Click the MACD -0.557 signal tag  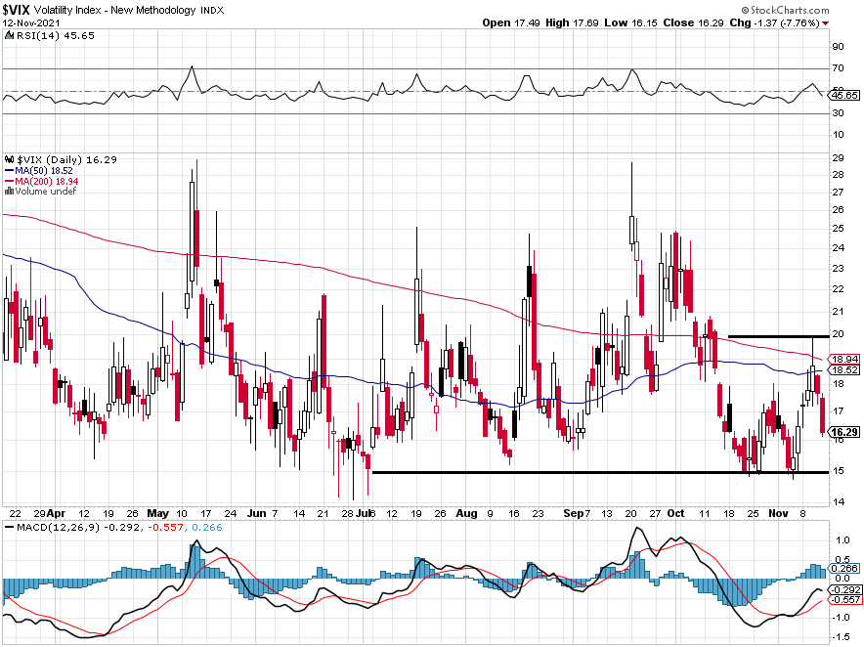pos(845,600)
